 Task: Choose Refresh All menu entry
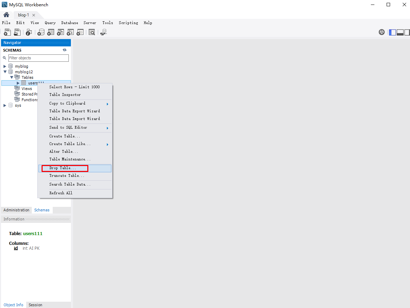75,193
